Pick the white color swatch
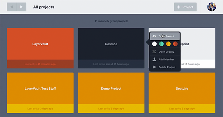223x117 pixels. [154, 44]
